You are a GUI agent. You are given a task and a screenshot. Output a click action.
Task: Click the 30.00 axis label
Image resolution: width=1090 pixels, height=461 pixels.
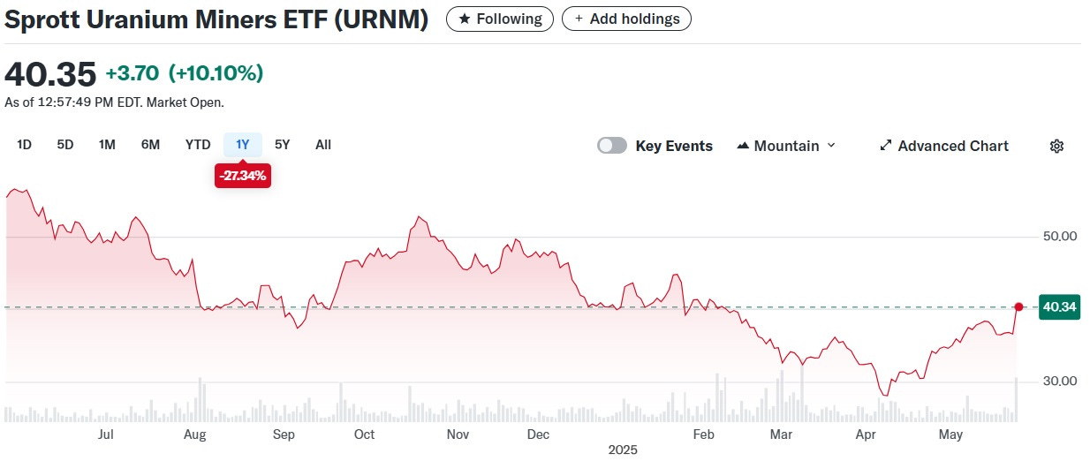[1060, 382]
